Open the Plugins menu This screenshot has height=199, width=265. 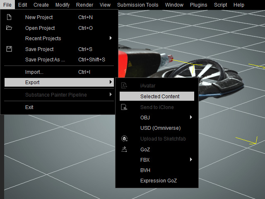[x=198, y=5]
